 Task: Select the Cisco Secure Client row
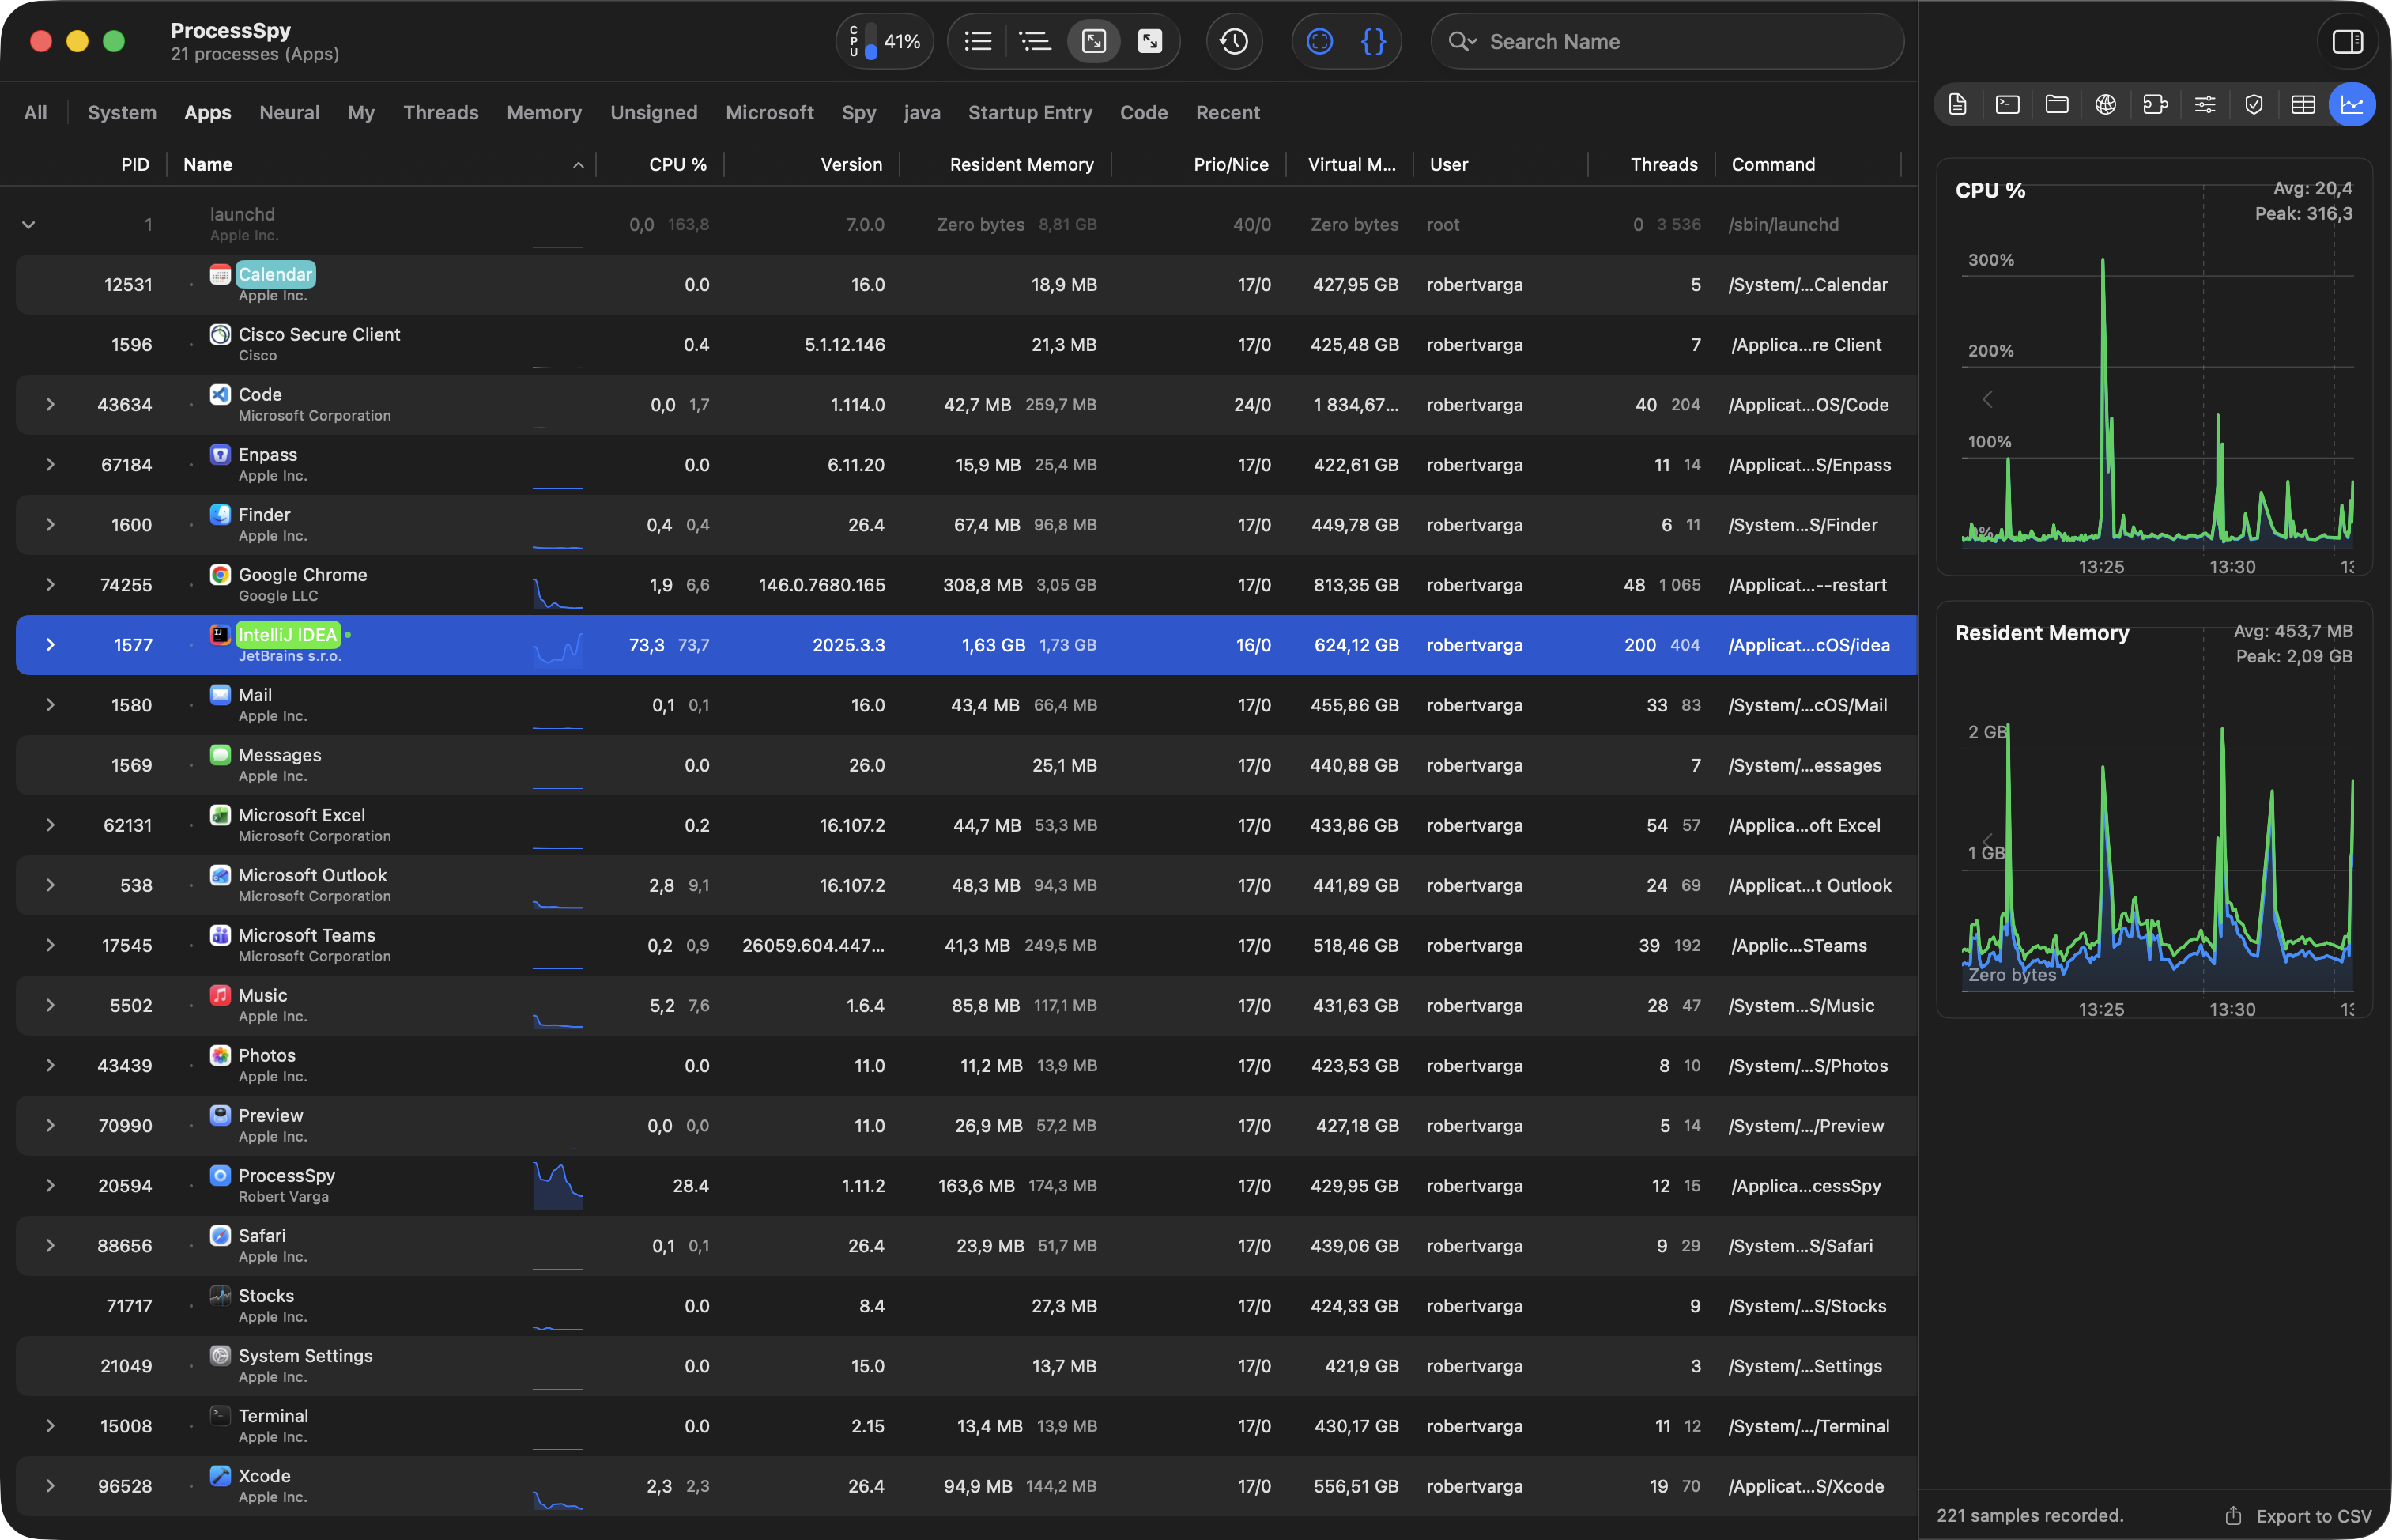click(966, 345)
